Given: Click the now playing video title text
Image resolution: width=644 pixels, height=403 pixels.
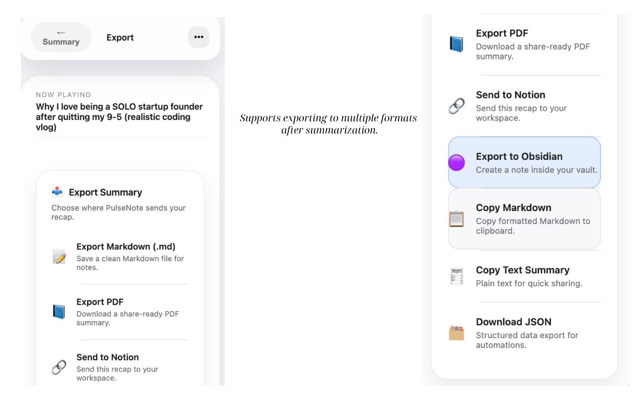Looking at the screenshot, I should 119,117.
